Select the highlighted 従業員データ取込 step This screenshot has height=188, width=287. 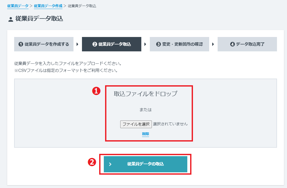112,44
